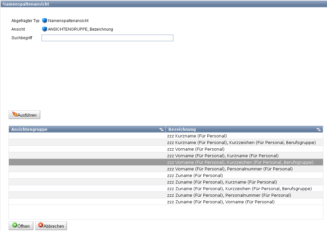
Task: Click the blue cube icon beside Namenspaltenansicht
Action: 45,21
